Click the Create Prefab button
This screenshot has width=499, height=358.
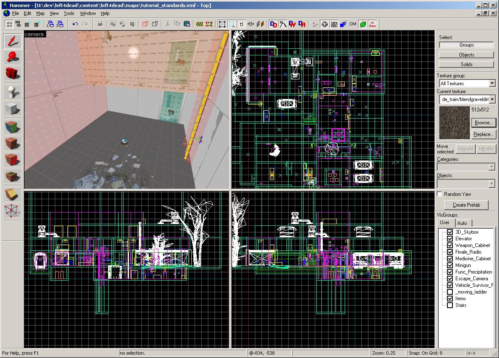pyautogui.click(x=466, y=205)
